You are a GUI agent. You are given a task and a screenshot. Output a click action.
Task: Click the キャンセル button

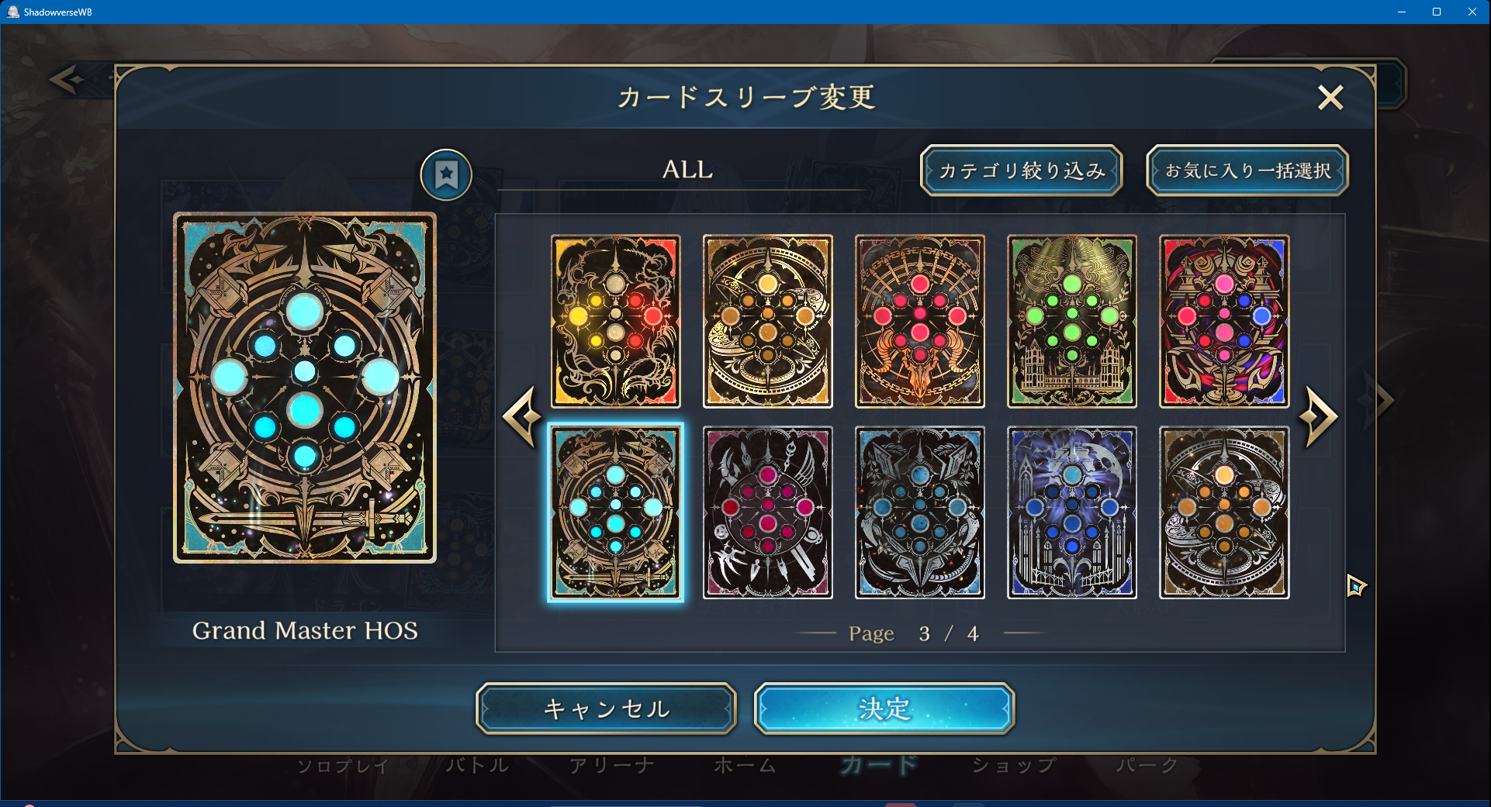(x=606, y=709)
